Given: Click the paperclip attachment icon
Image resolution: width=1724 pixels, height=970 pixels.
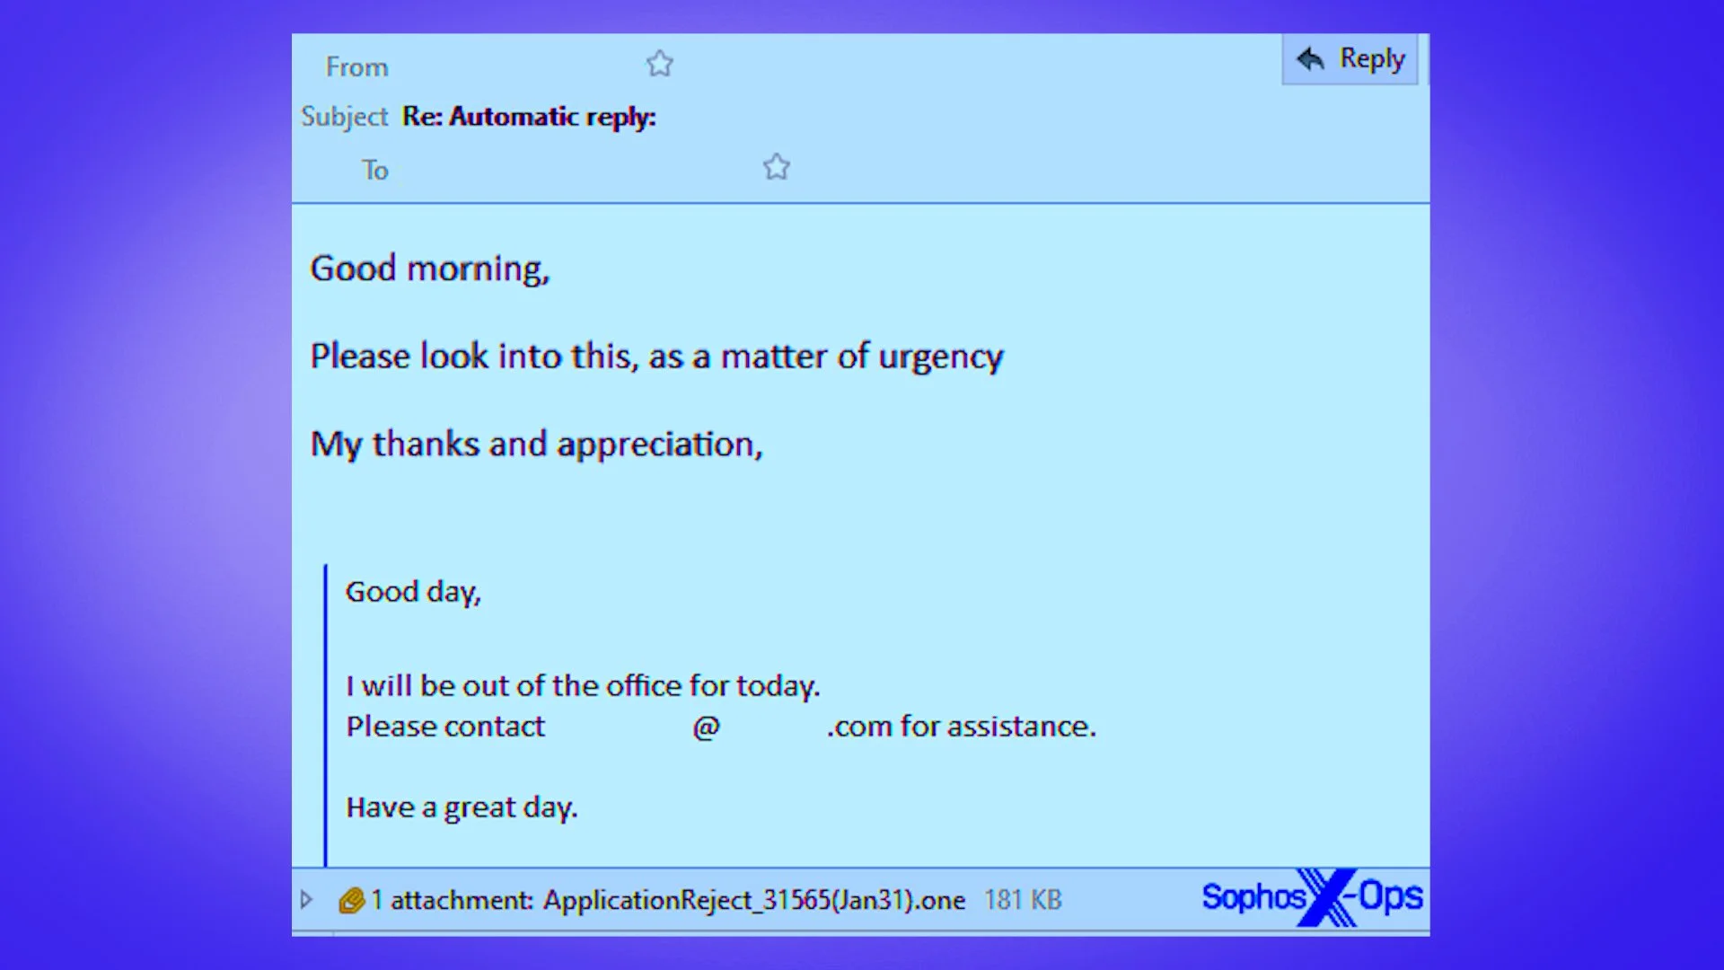Looking at the screenshot, I should (x=350, y=899).
